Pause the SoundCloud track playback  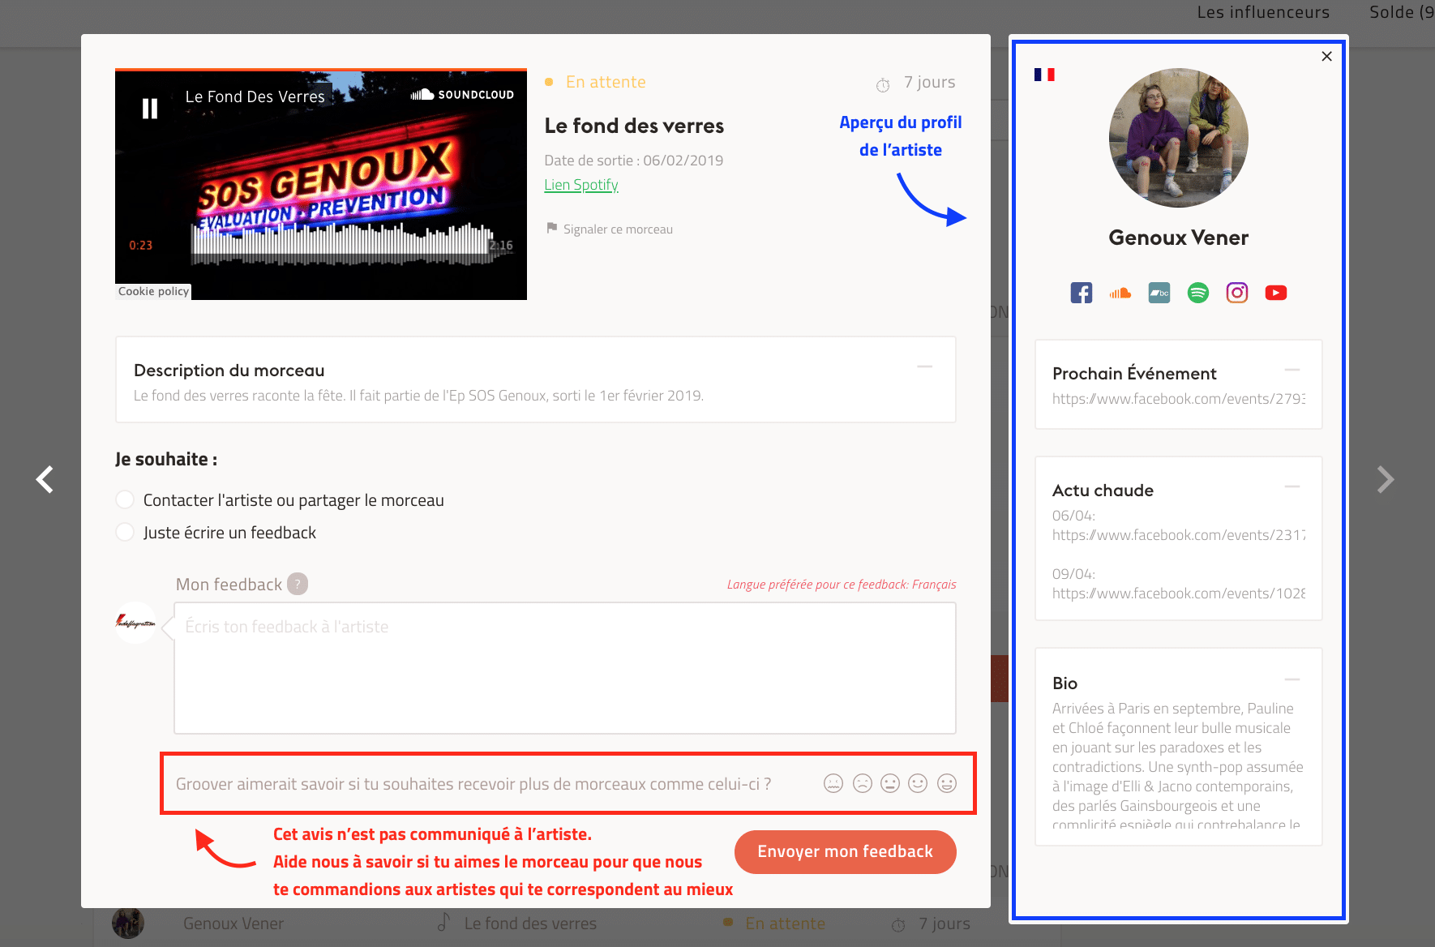pos(150,109)
